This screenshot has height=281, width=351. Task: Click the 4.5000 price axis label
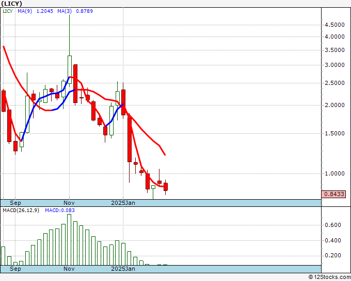[x=334, y=25]
